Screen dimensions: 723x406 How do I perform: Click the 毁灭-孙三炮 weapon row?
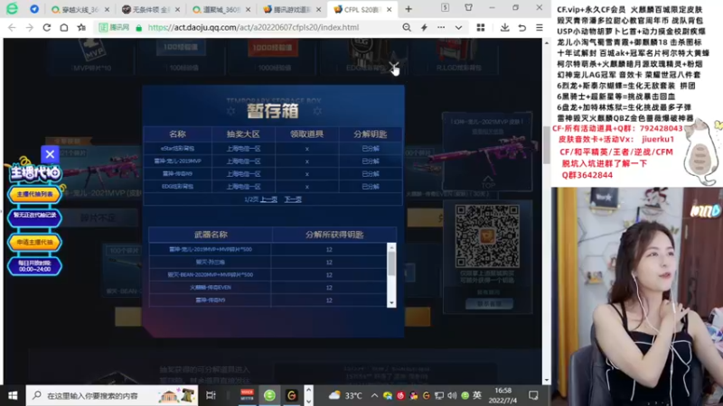coord(268,262)
